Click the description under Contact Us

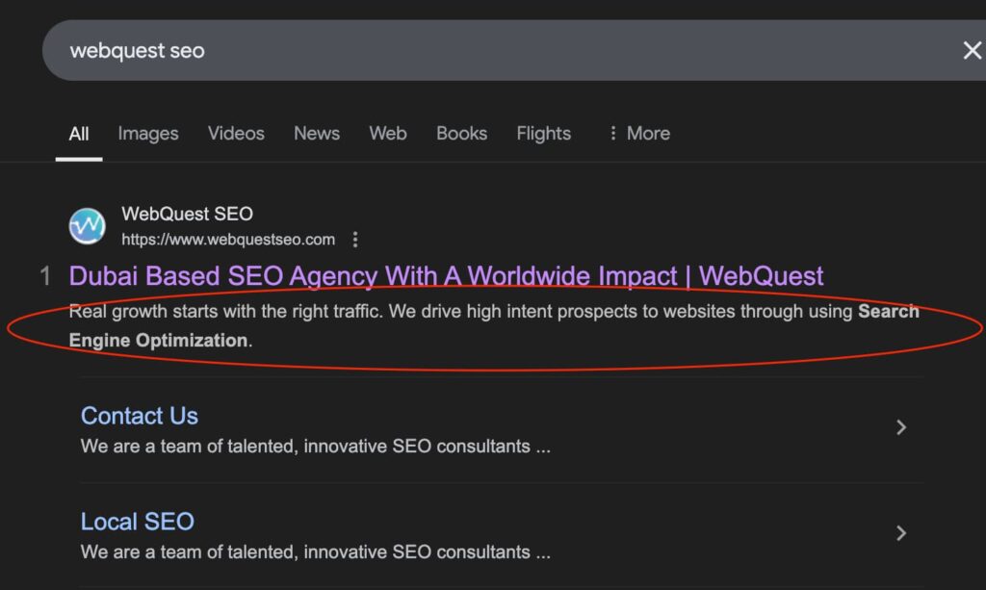(315, 447)
